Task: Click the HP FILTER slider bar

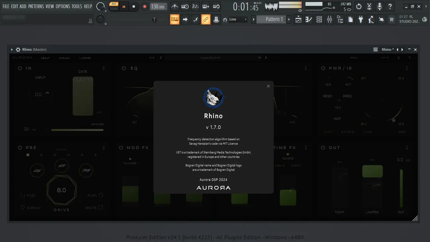Action: (77, 130)
